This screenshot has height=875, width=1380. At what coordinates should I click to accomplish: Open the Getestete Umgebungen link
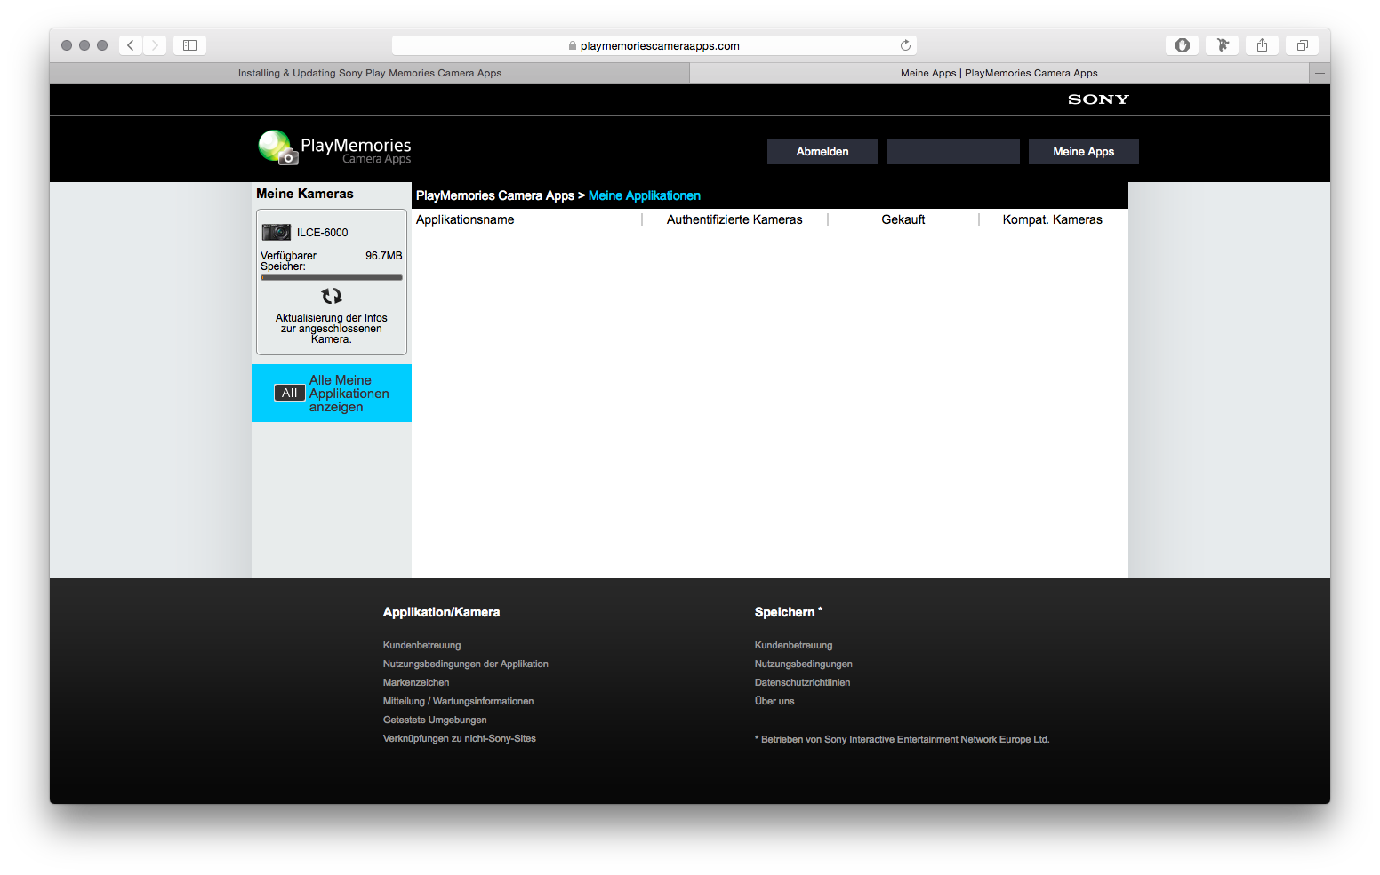(435, 720)
